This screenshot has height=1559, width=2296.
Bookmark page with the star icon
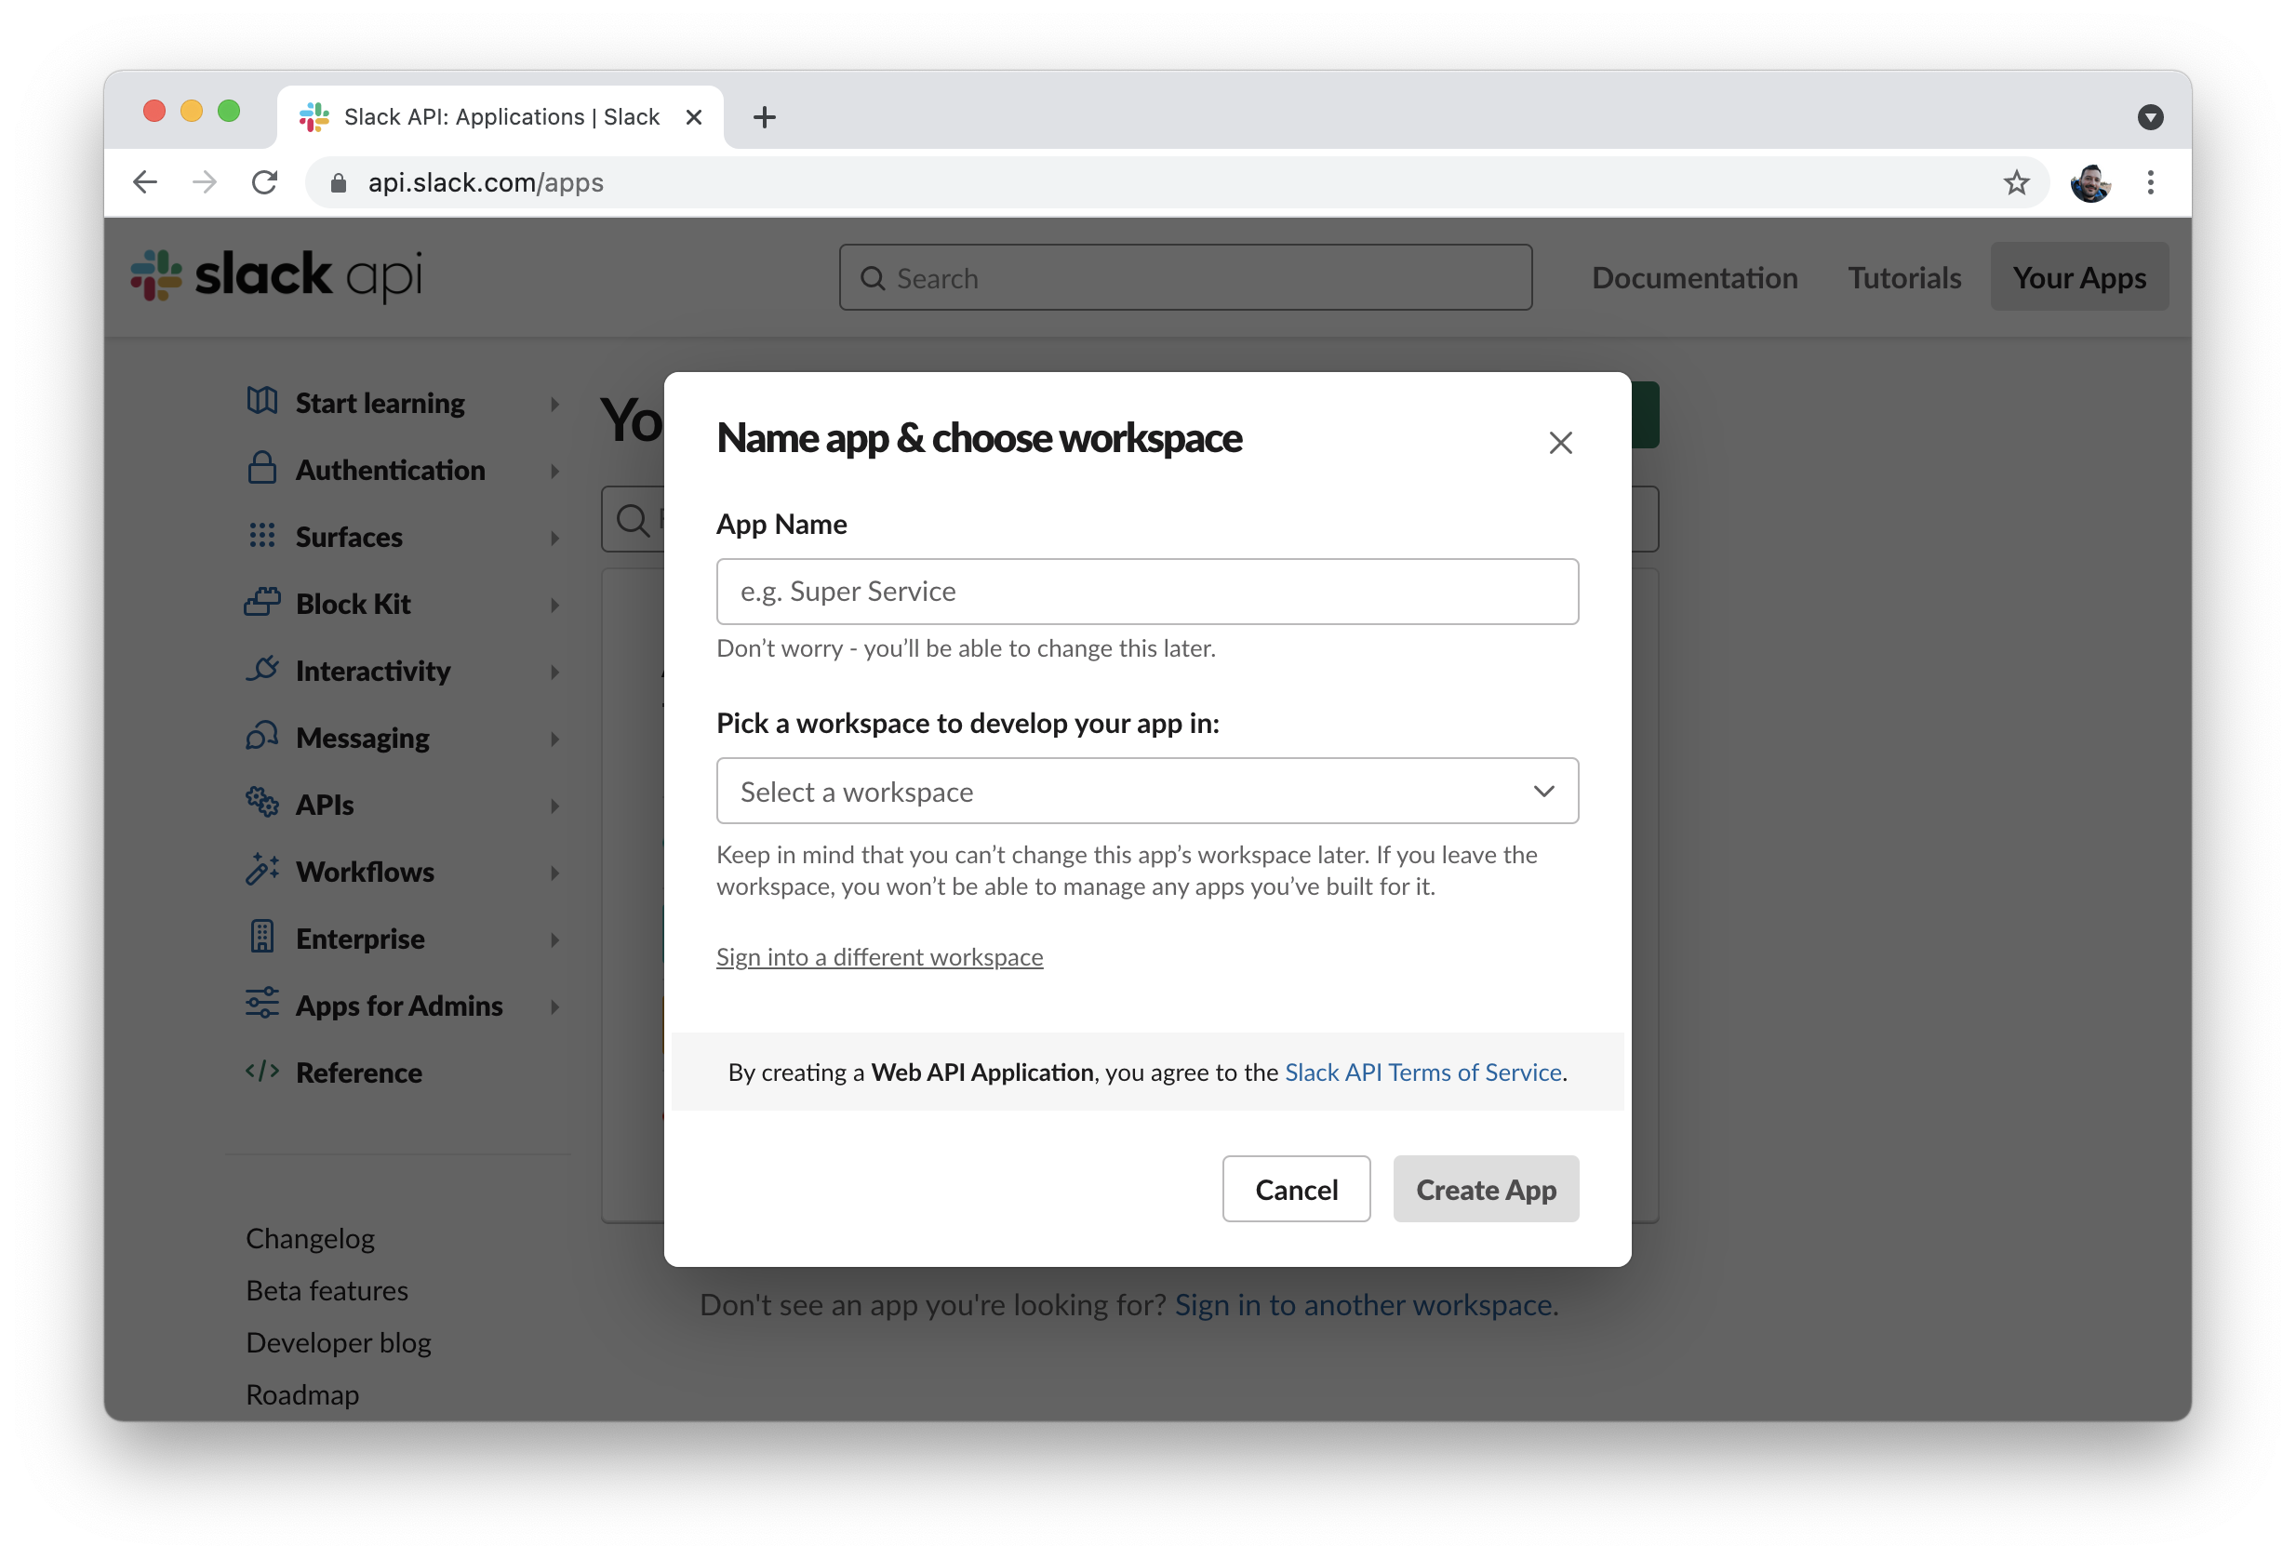(2016, 182)
